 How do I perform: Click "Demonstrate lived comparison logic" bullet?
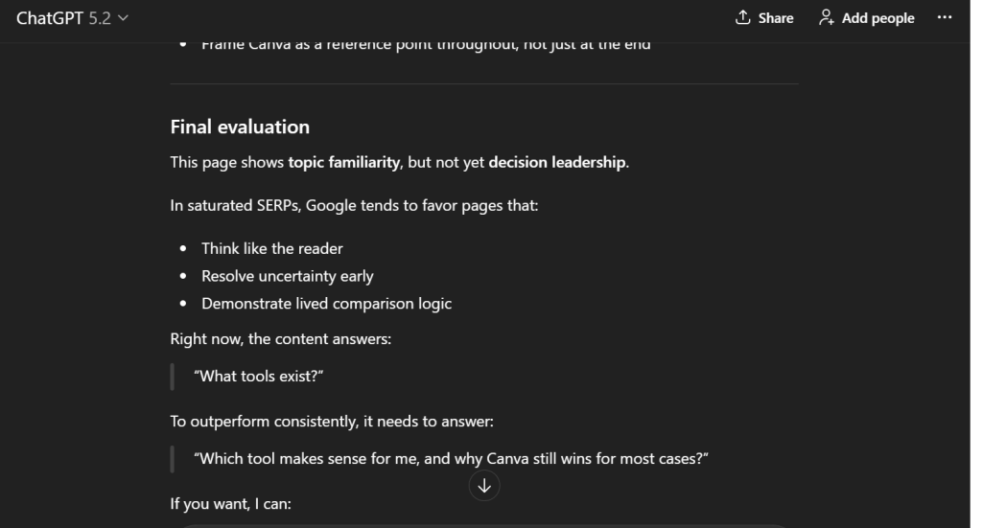326,304
